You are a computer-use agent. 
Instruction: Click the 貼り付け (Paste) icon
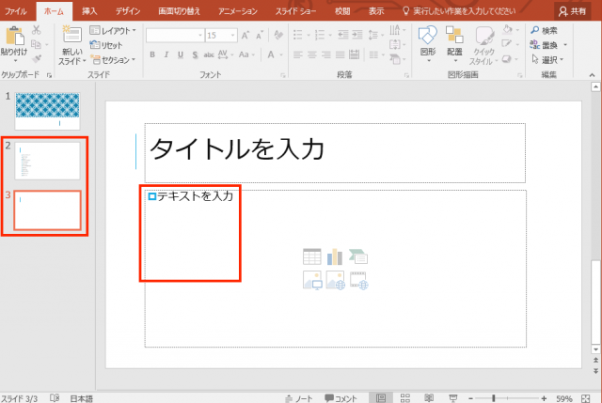(14, 36)
